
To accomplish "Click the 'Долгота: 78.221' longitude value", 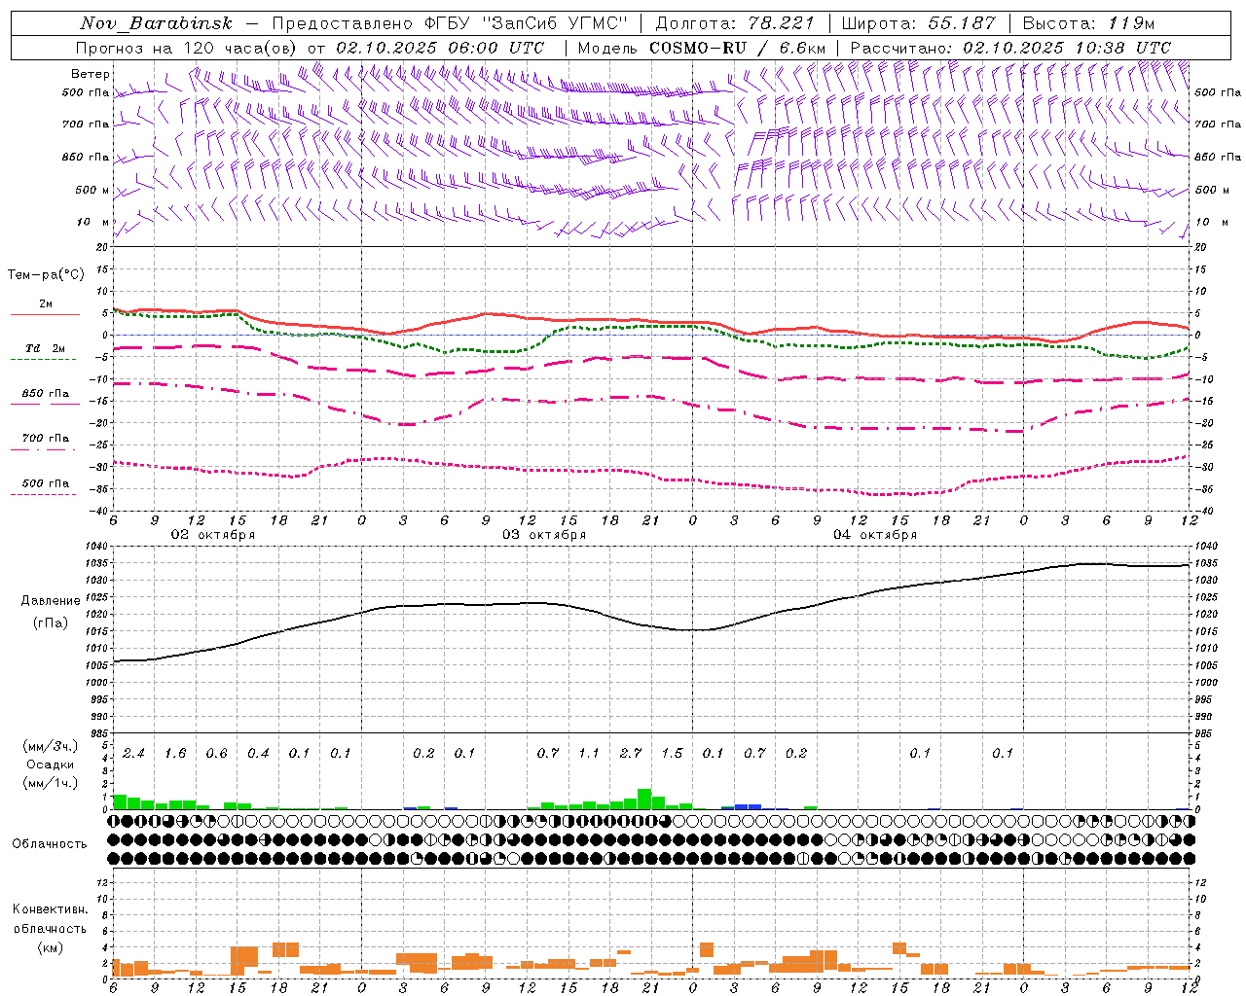I will 734,23.
